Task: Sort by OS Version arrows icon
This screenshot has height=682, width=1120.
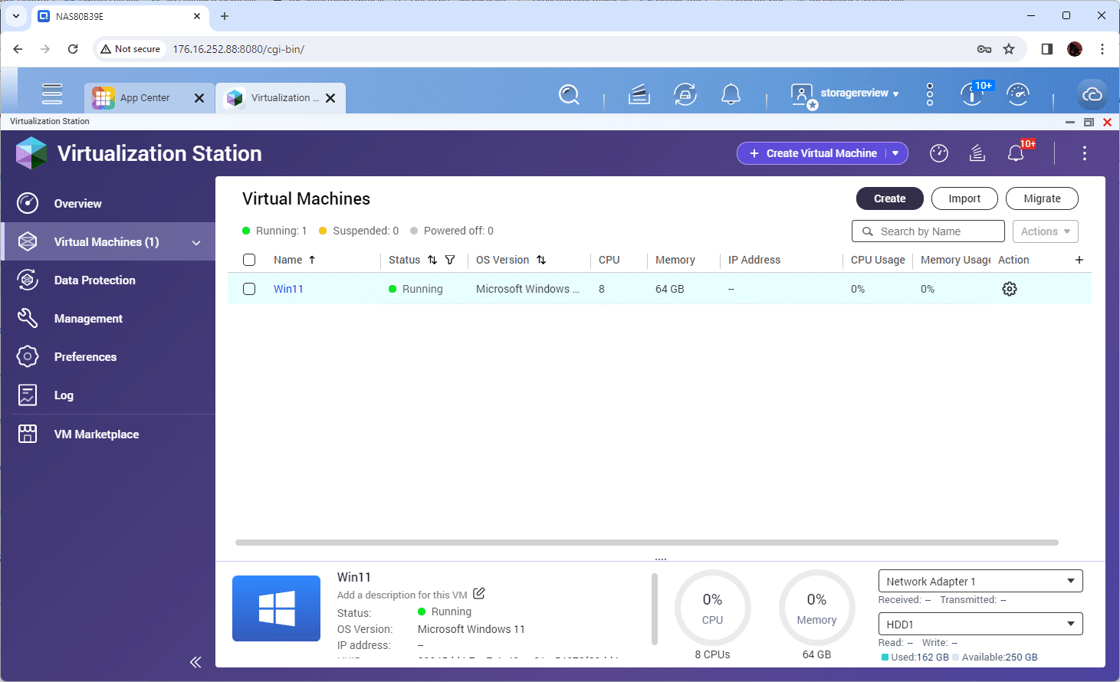Action: pos(541,260)
